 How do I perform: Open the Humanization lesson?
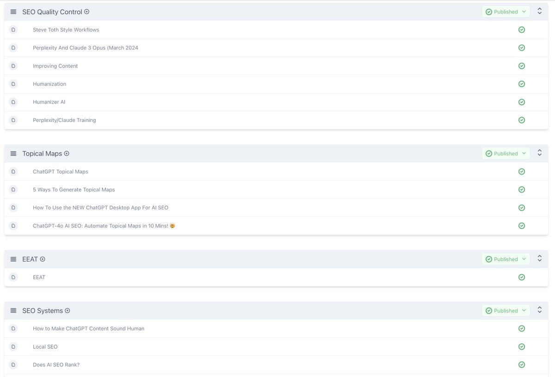(x=49, y=84)
